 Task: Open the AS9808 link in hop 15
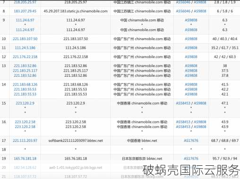pyautogui.click(x=200, y=103)
